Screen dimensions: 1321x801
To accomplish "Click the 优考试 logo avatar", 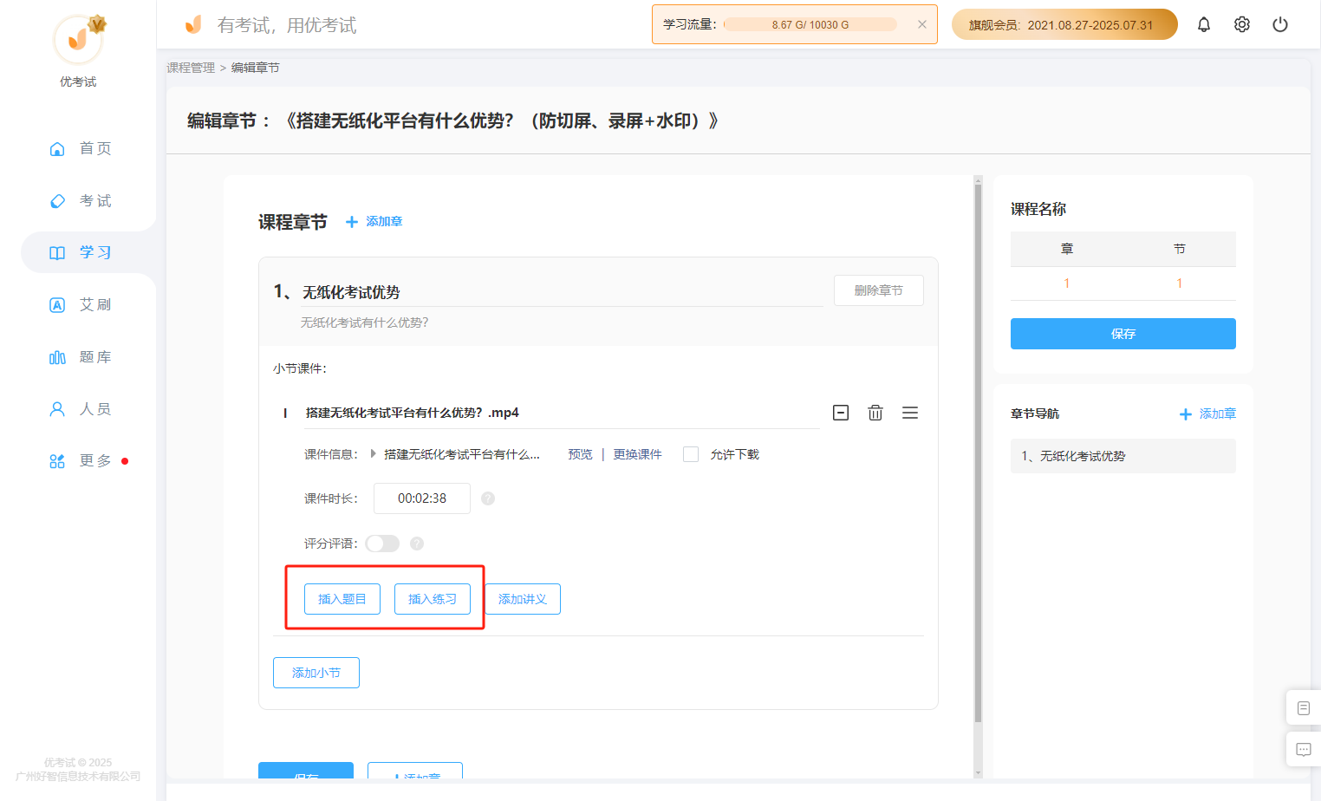I will click(x=78, y=39).
